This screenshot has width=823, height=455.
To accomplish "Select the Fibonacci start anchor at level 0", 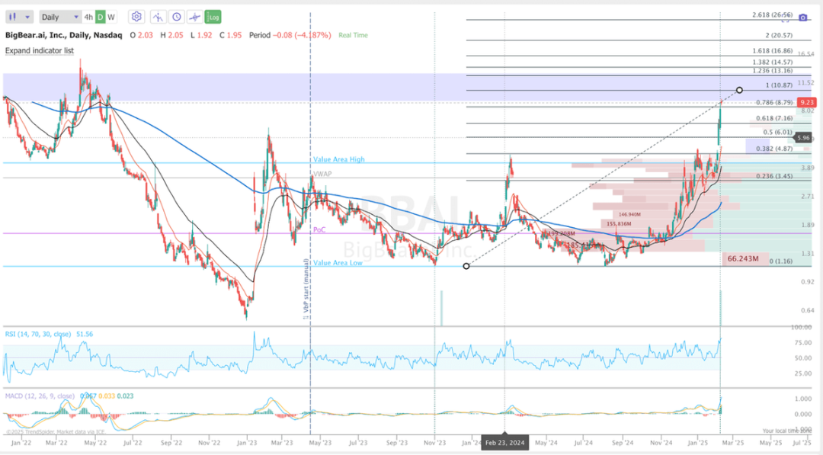I will [x=466, y=266].
